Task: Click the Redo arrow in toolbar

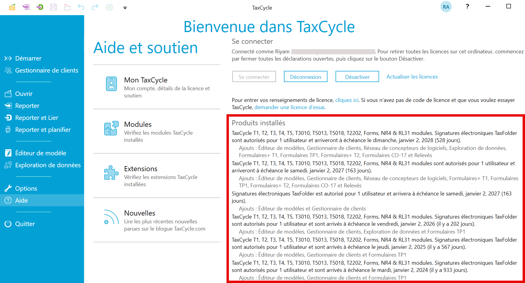Action: tap(95, 7)
